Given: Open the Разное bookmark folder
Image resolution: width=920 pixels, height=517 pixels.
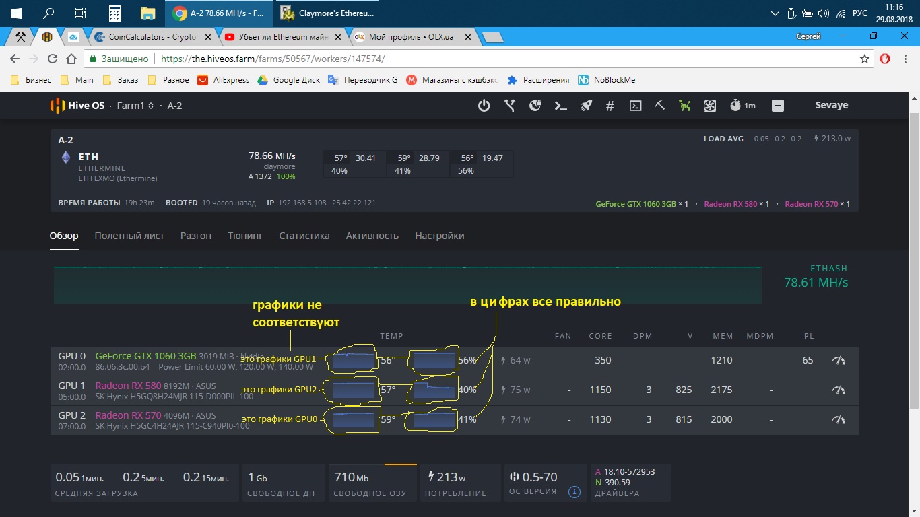Looking at the screenshot, I should 168,80.
